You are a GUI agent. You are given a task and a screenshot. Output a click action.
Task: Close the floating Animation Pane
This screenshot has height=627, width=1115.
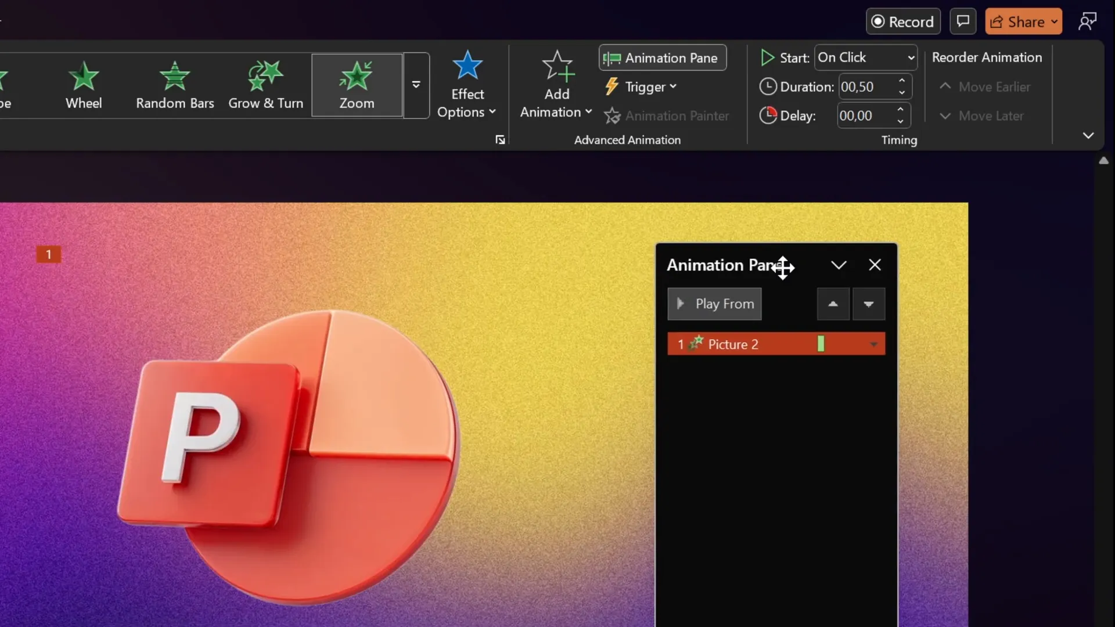coord(875,265)
